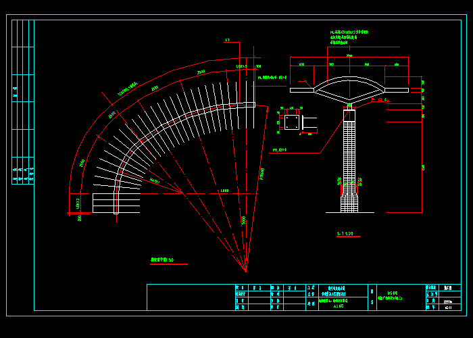Select the fan-shaped canopy atop the column
473x338 pixels.
349,88
